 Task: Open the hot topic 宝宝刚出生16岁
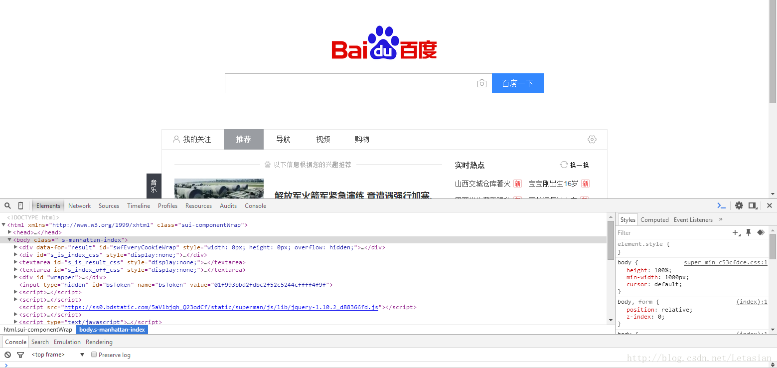click(553, 184)
